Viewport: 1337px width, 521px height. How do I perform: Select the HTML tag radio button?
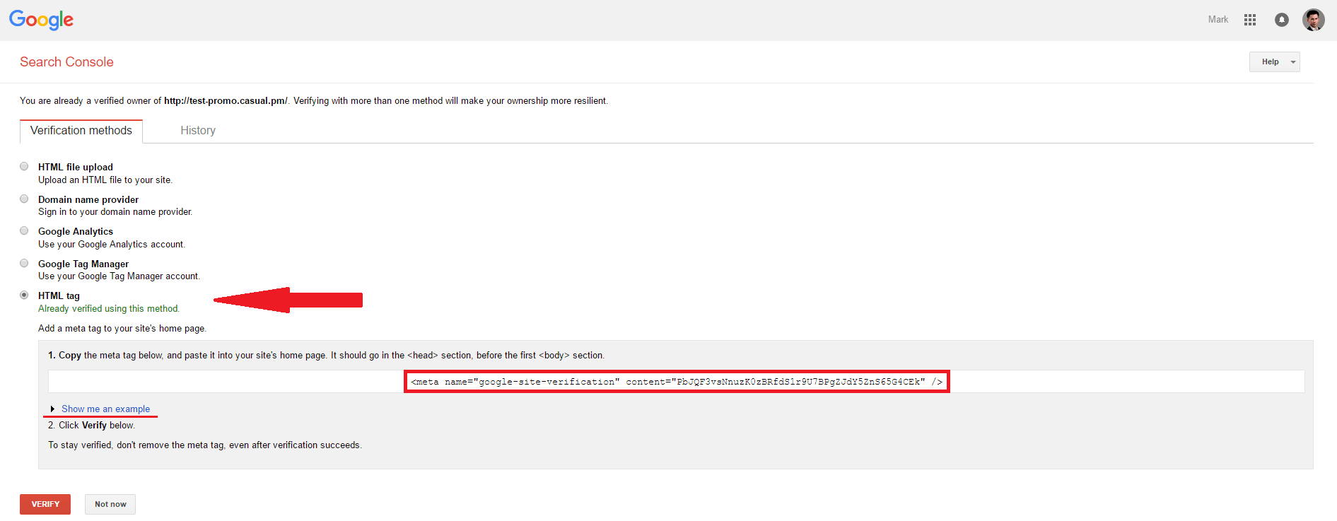(x=24, y=295)
